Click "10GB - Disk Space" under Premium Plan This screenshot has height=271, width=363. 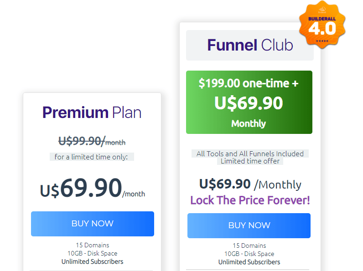(92, 253)
